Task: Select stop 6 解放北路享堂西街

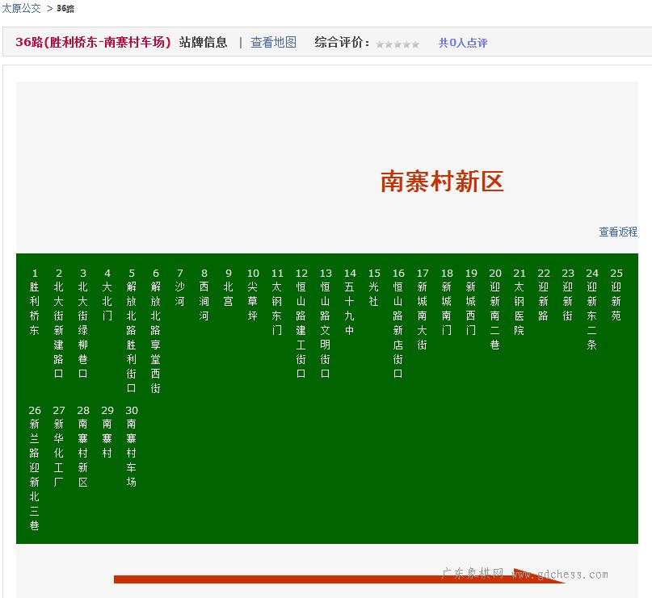Action: pyautogui.click(x=155, y=331)
